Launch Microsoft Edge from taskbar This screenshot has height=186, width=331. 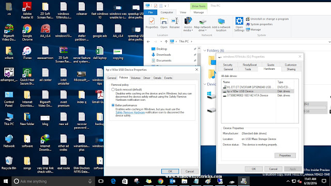(113, 181)
